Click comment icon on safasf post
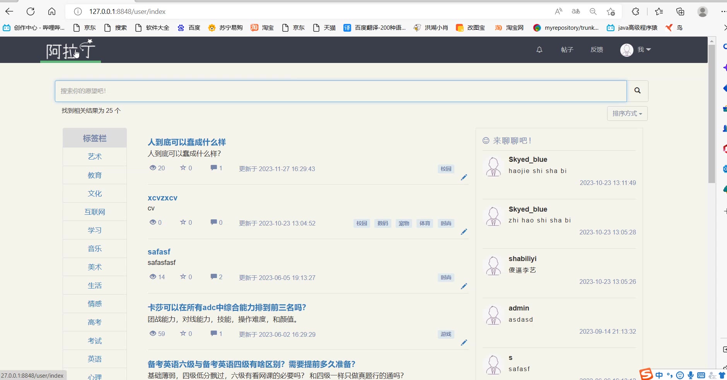 pyautogui.click(x=213, y=277)
